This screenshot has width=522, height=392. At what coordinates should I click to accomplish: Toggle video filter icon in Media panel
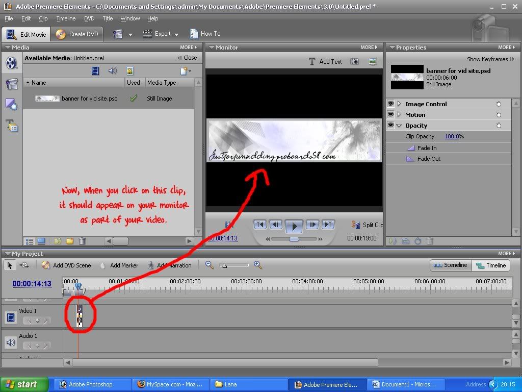95,70
